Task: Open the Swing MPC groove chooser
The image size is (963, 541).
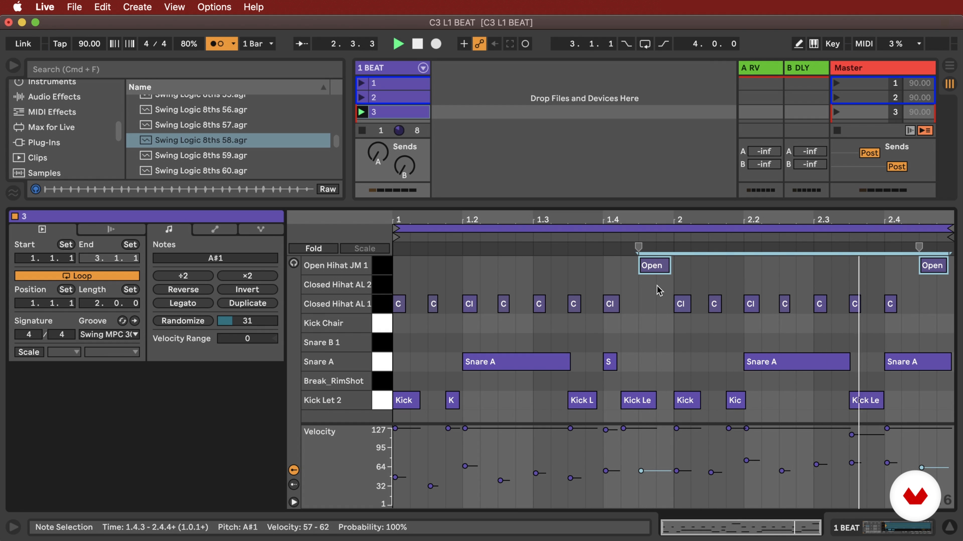Action: [109, 334]
